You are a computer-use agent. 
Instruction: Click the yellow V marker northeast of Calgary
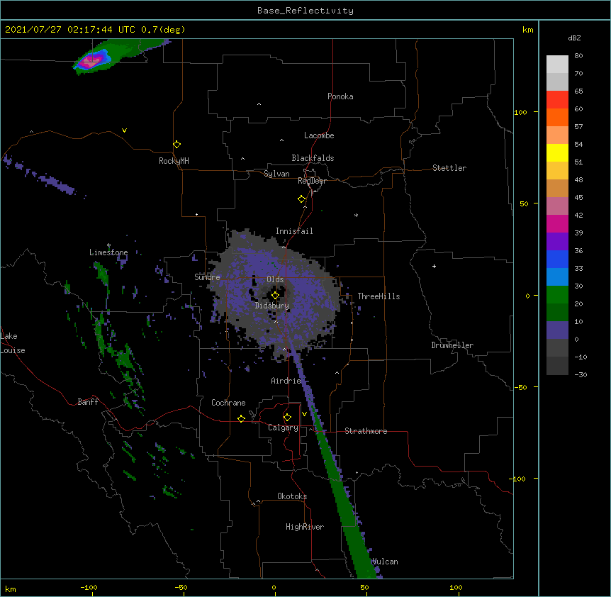[x=304, y=414]
